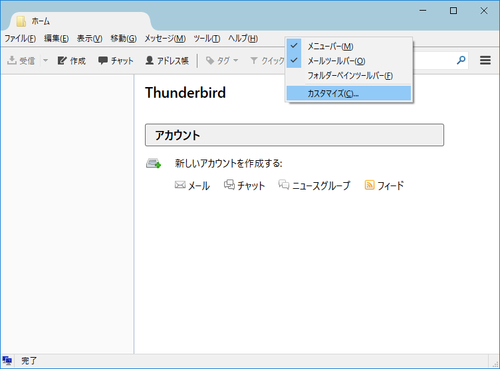500x369 pixels.
Task: Click the chat bubbles icon beside チャット link
Action: click(x=229, y=185)
